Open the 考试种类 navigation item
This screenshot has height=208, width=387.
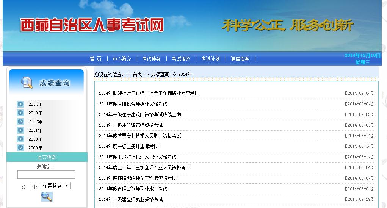[x=151, y=59]
